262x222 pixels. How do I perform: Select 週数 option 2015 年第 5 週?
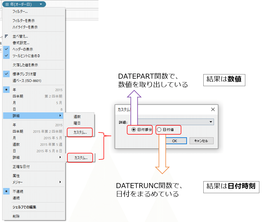[34, 144]
